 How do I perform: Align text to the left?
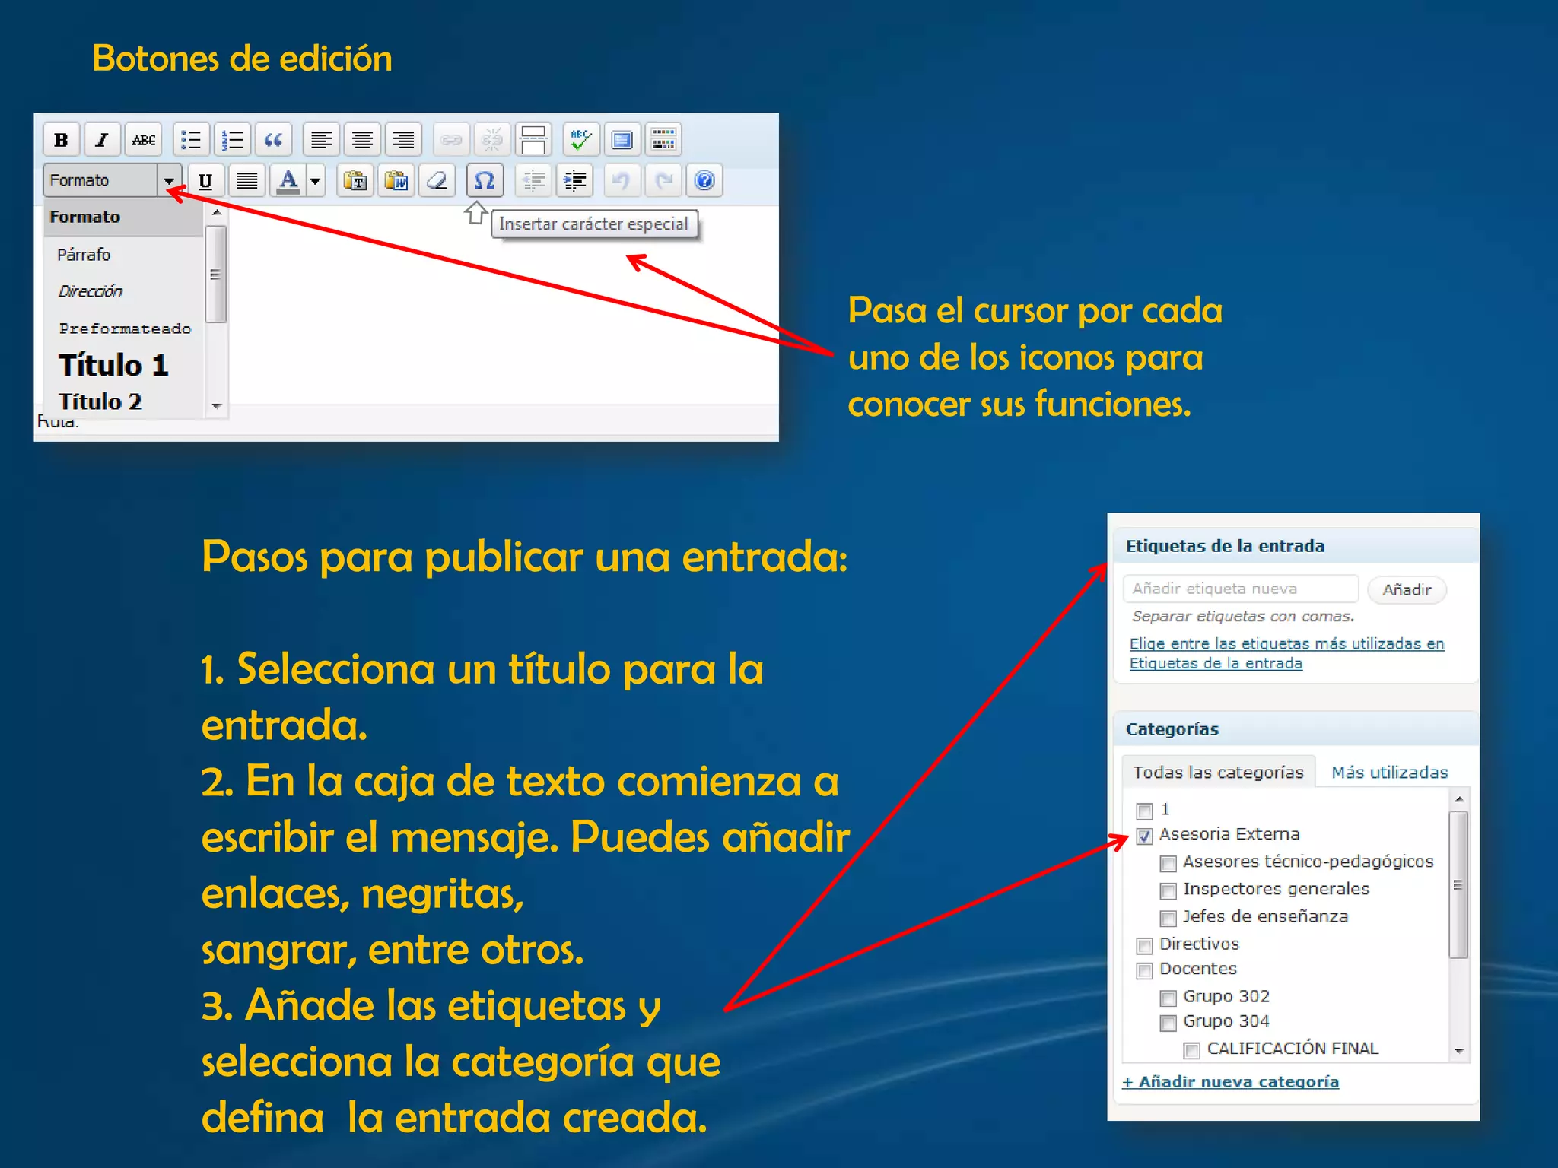tap(321, 140)
